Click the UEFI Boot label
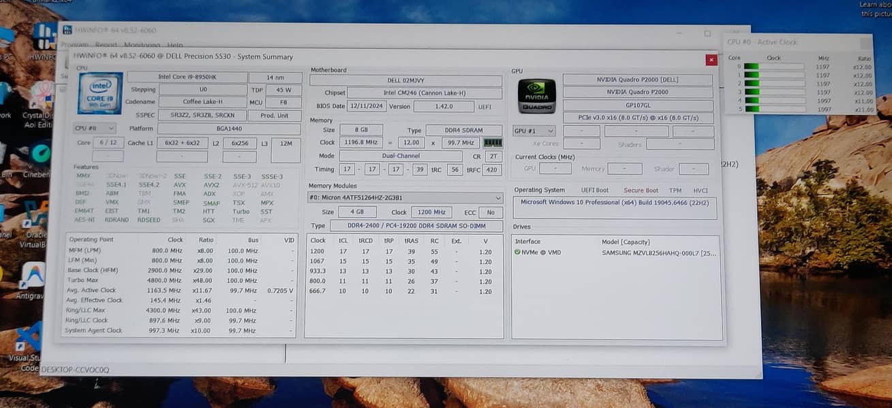 tap(594, 190)
